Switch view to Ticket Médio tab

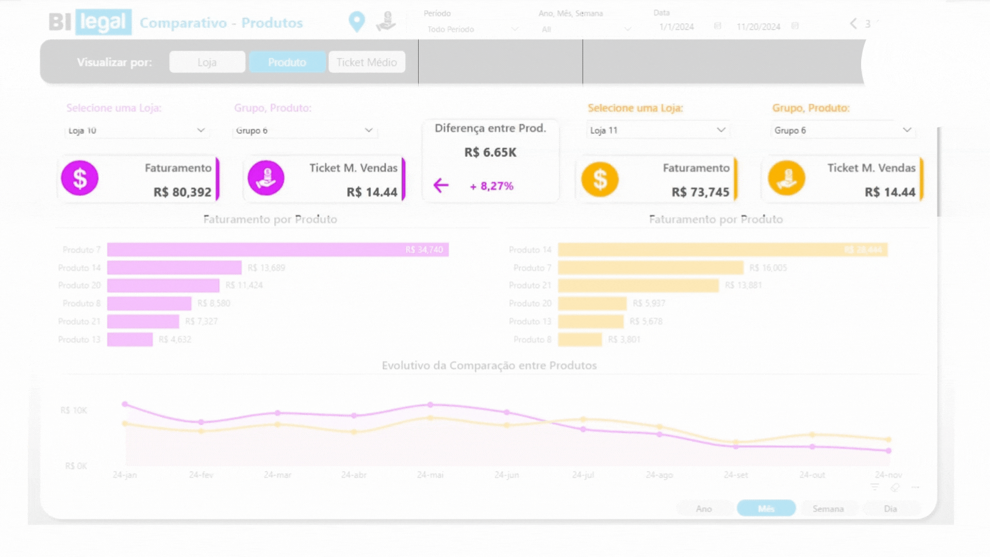click(x=367, y=62)
